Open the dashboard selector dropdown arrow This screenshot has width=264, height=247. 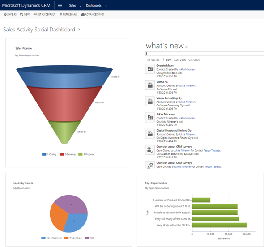[x=79, y=29]
